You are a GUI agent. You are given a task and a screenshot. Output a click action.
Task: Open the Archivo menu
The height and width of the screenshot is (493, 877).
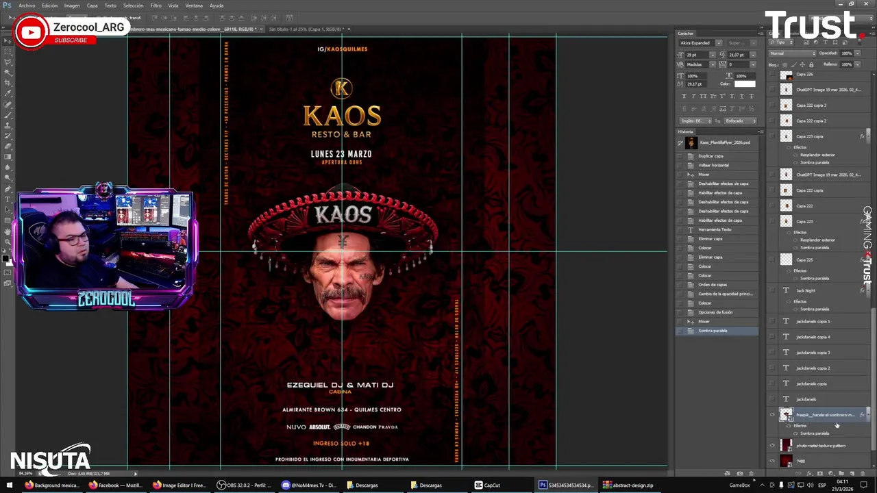[27, 5]
